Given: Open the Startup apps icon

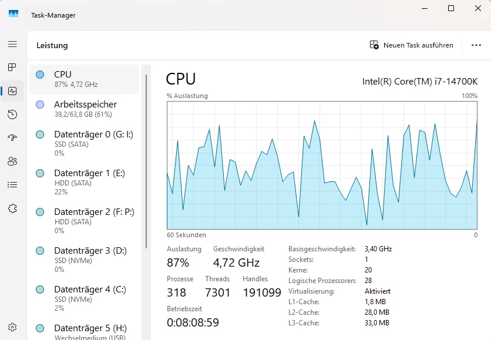Looking at the screenshot, I should [x=12, y=138].
